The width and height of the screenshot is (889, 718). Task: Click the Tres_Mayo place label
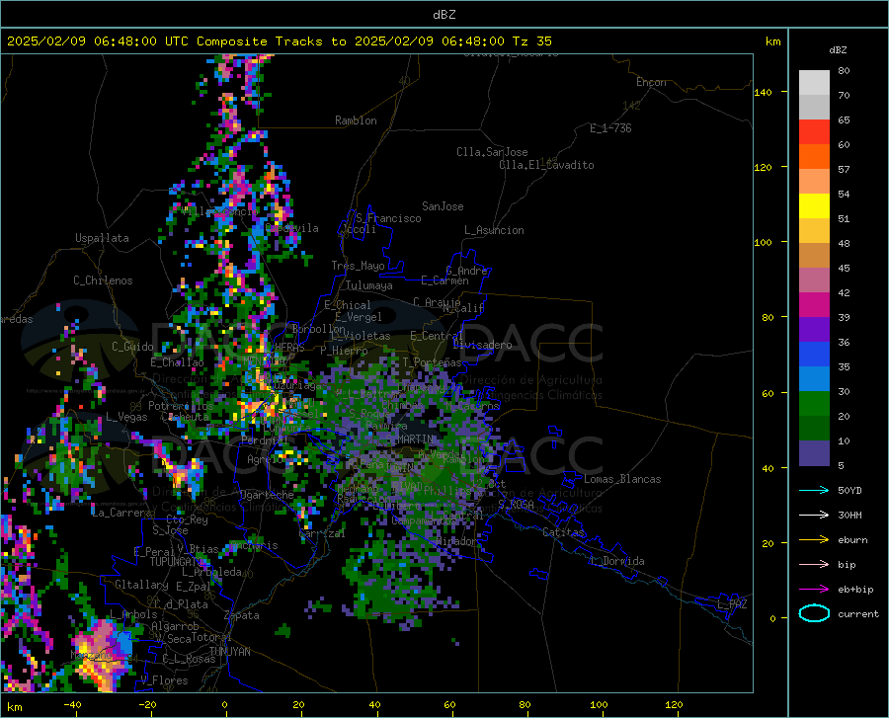[x=358, y=266]
